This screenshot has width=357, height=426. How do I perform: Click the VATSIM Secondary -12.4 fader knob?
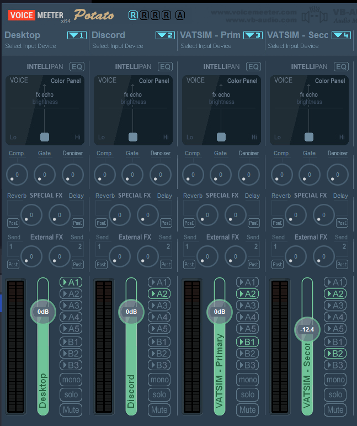pyautogui.click(x=307, y=329)
